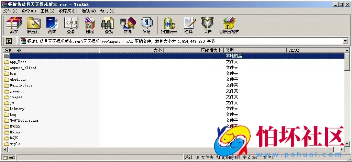Viewport: 352px width, 162px height.
Task: Click the 信息 (Info) toolbar icon
Action: (146, 23)
